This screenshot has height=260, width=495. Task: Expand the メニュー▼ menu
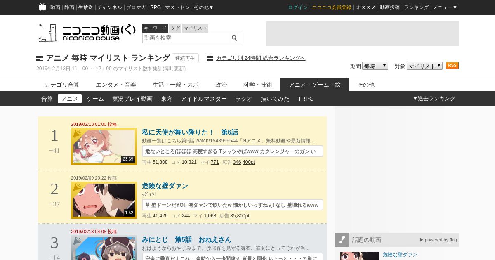[445, 7]
